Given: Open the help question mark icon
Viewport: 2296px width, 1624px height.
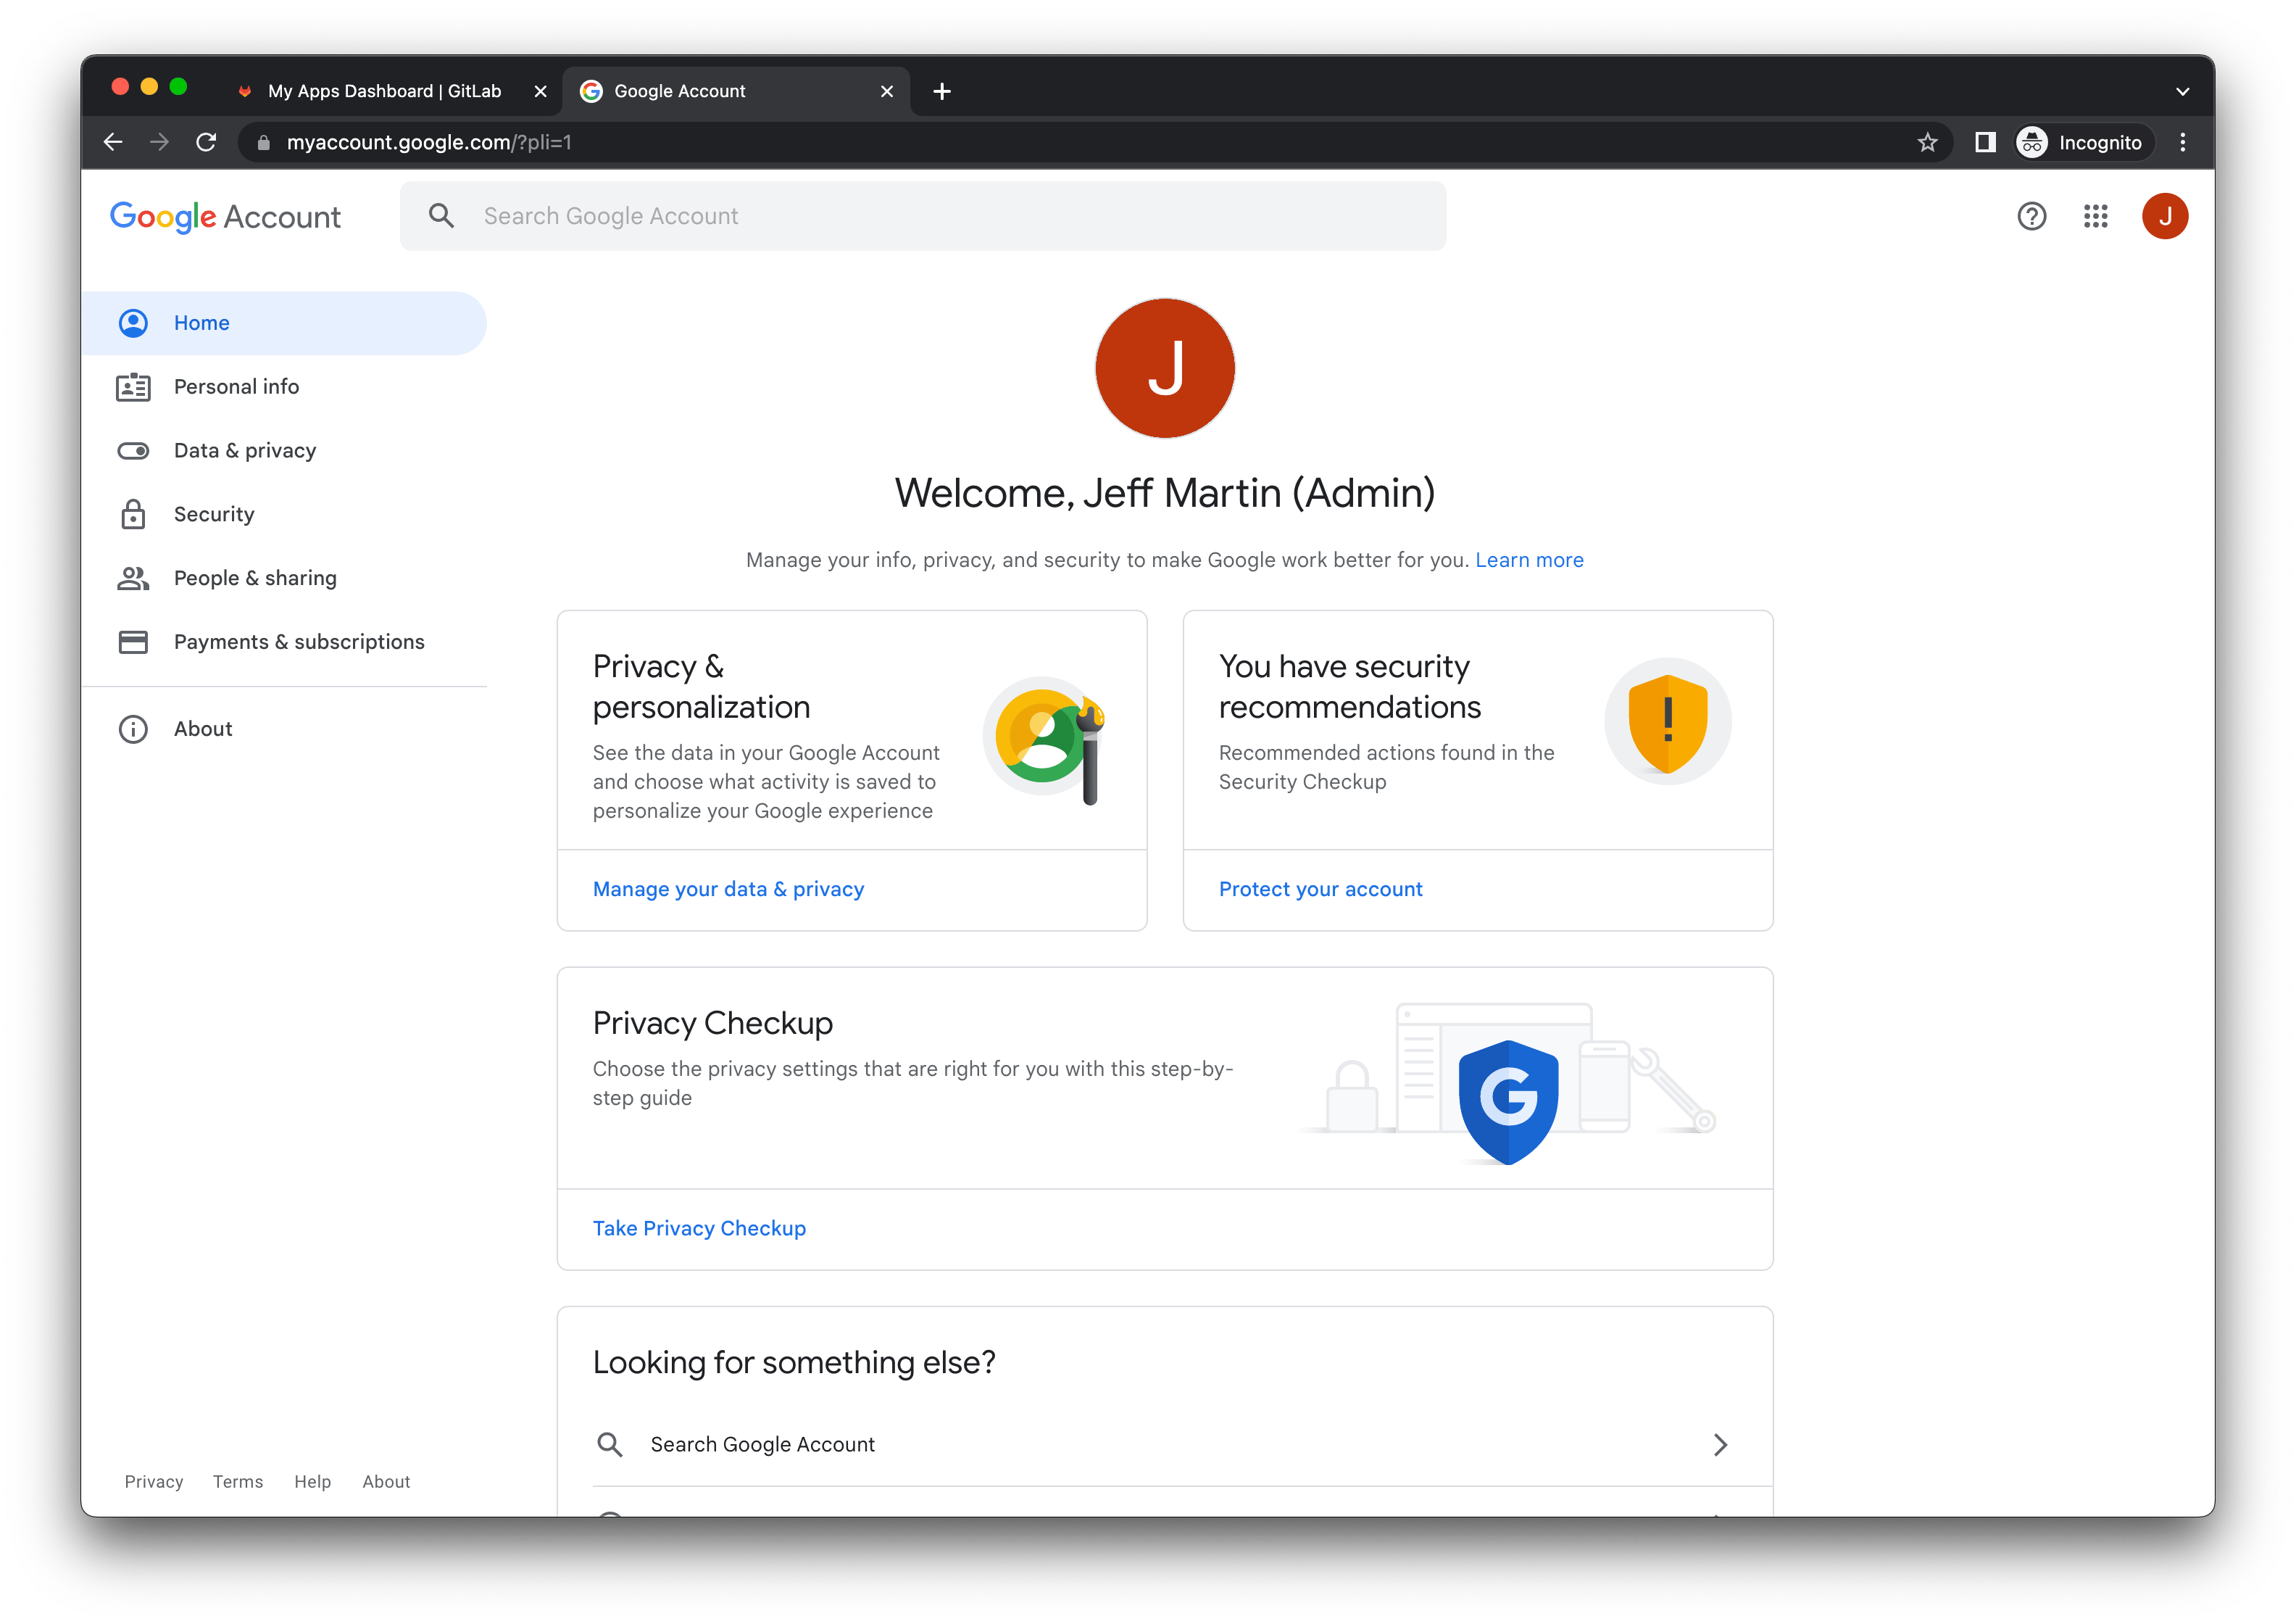Looking at the screenshot, I should (2031, 216).
